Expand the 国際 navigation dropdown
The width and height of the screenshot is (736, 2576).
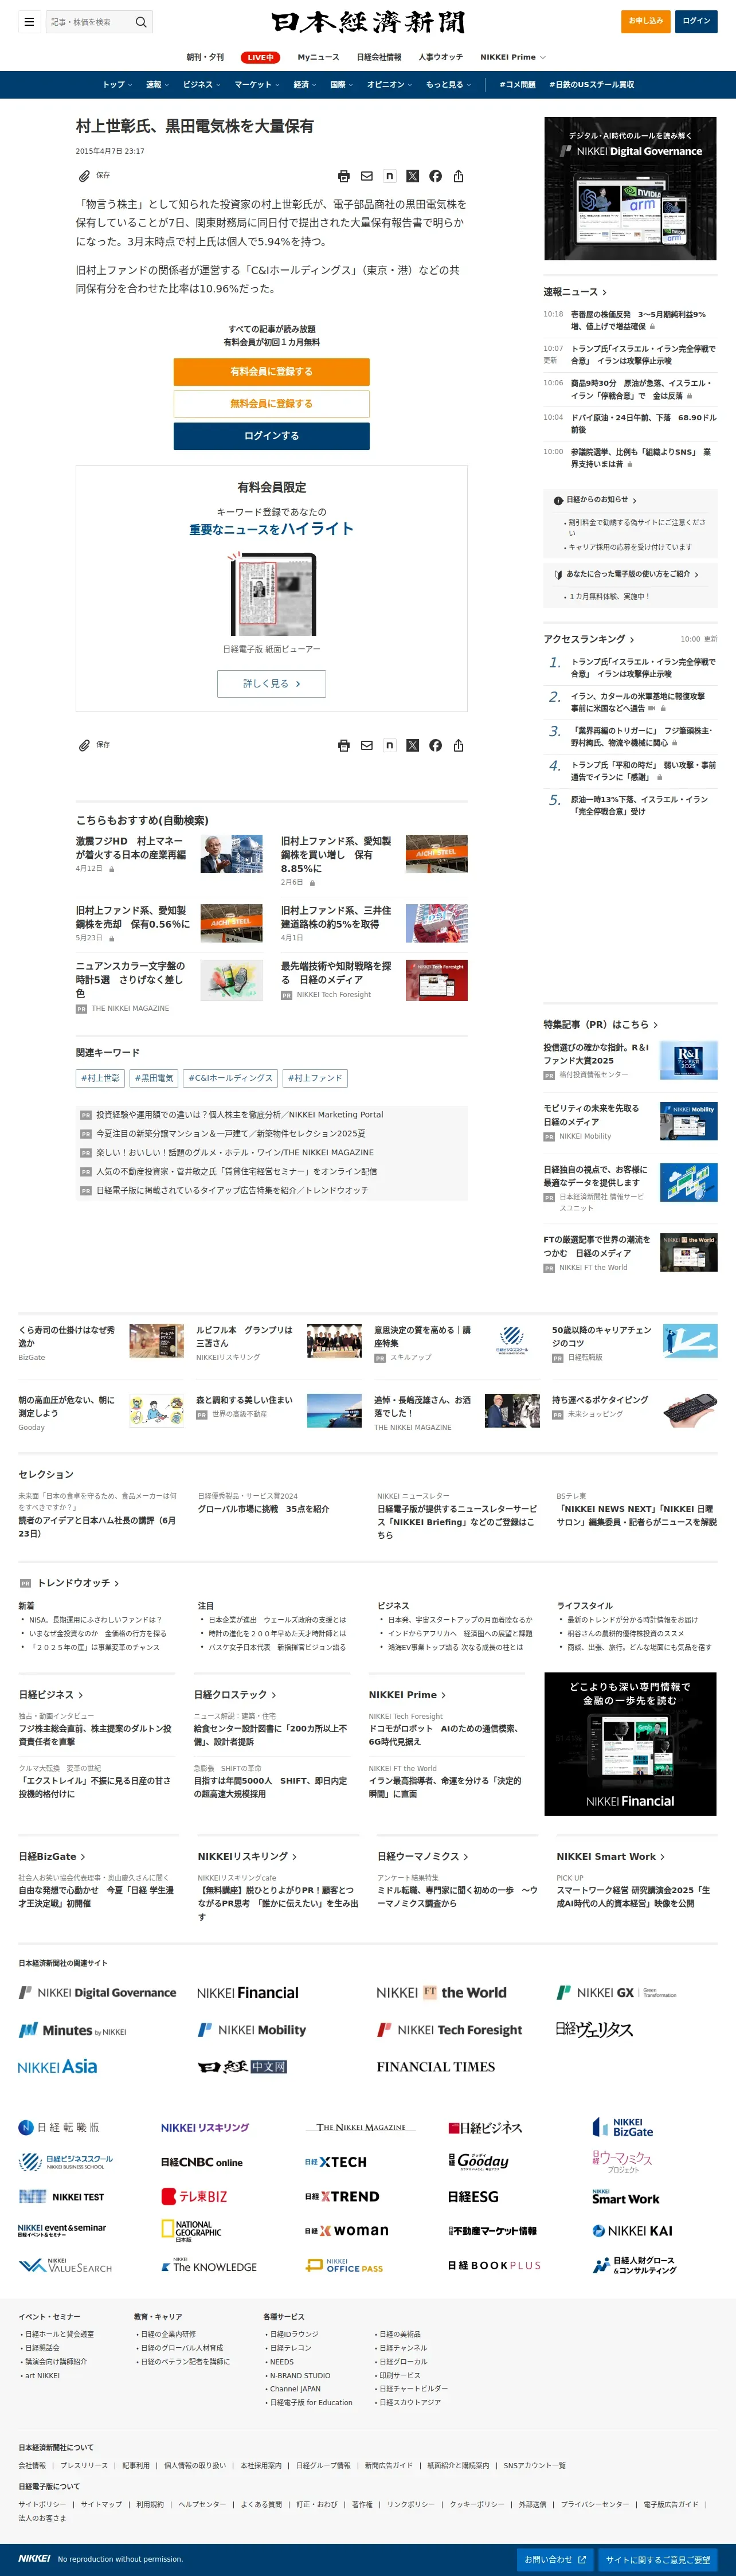(x=342, y=85)
